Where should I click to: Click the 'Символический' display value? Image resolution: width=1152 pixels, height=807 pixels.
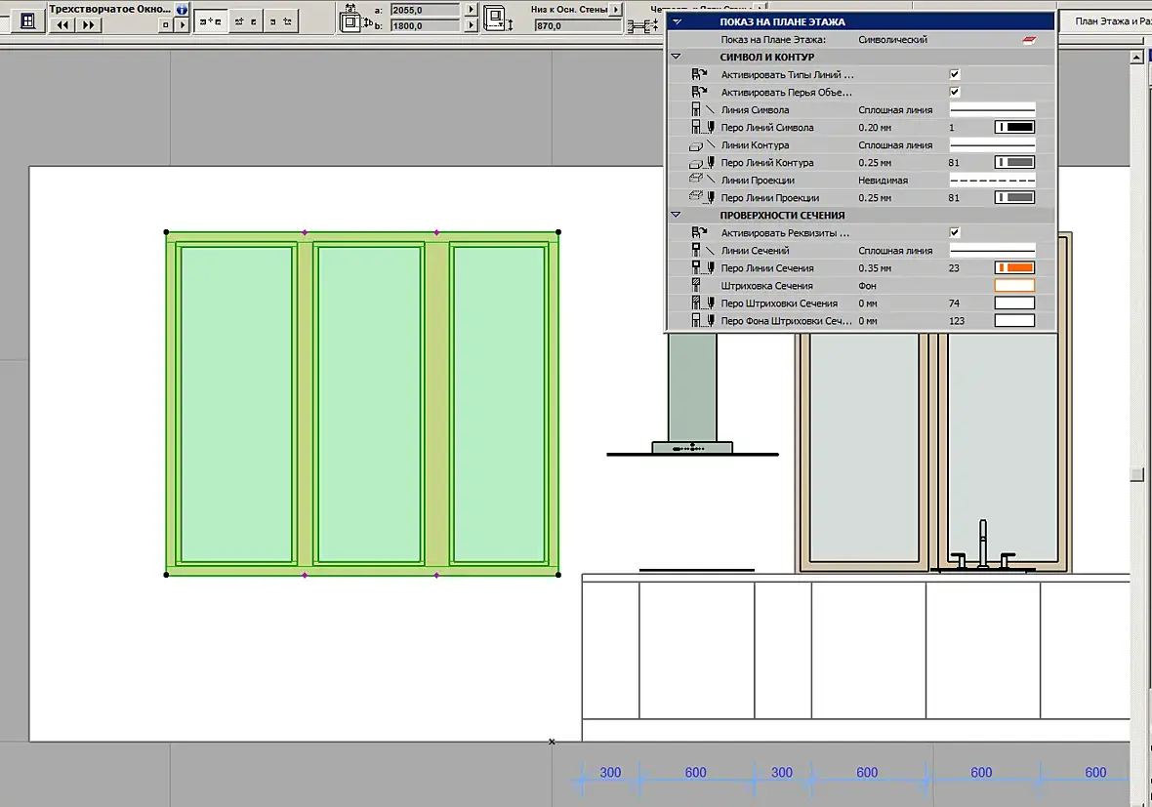892,40
